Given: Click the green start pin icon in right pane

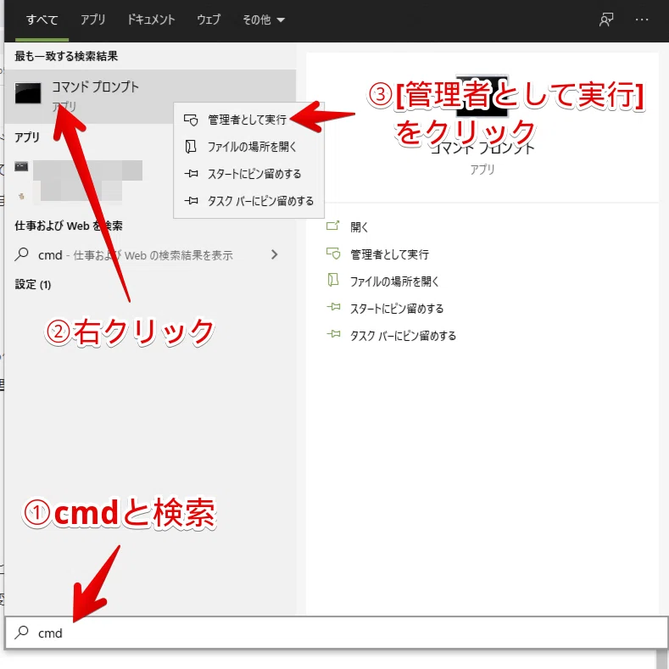Looking at the screenshot, I should [x=333, y=307].
